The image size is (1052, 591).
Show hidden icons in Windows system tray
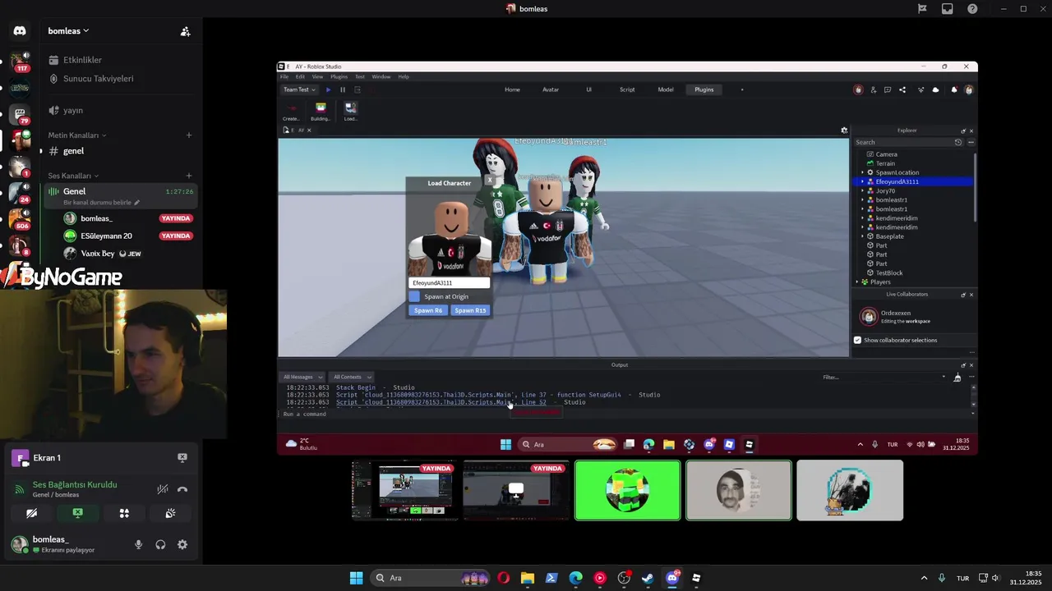tap(924, 578)
